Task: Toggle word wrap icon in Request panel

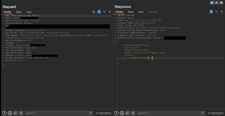Action: point(99,12)
